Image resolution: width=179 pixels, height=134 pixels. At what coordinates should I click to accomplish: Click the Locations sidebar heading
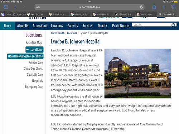34,35
